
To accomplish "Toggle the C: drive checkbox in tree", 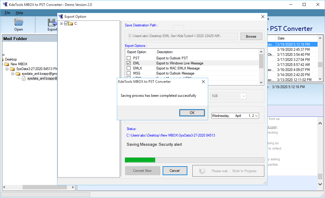I will click(x=66, y=23).
